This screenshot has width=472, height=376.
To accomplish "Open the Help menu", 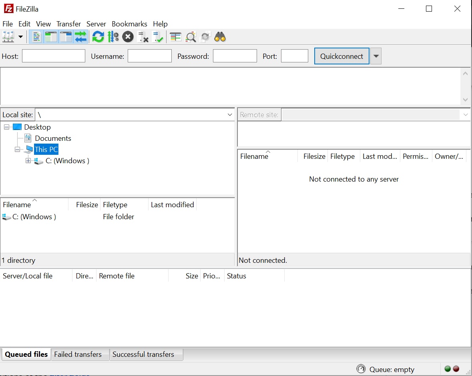I will [x=160, y=24].
